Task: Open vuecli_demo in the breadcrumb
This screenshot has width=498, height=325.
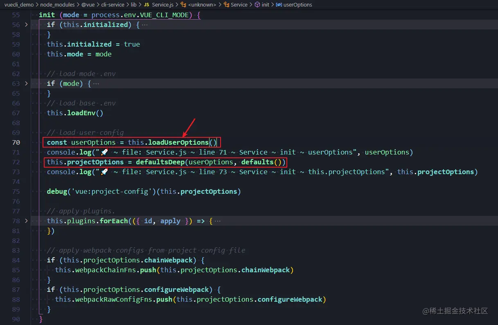Action: point(19,5)
